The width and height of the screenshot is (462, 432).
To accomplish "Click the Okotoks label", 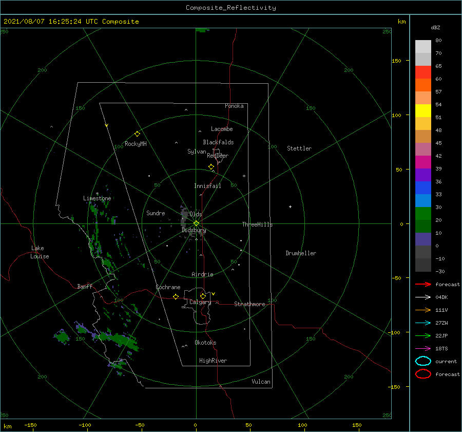I will coord(205,343).
